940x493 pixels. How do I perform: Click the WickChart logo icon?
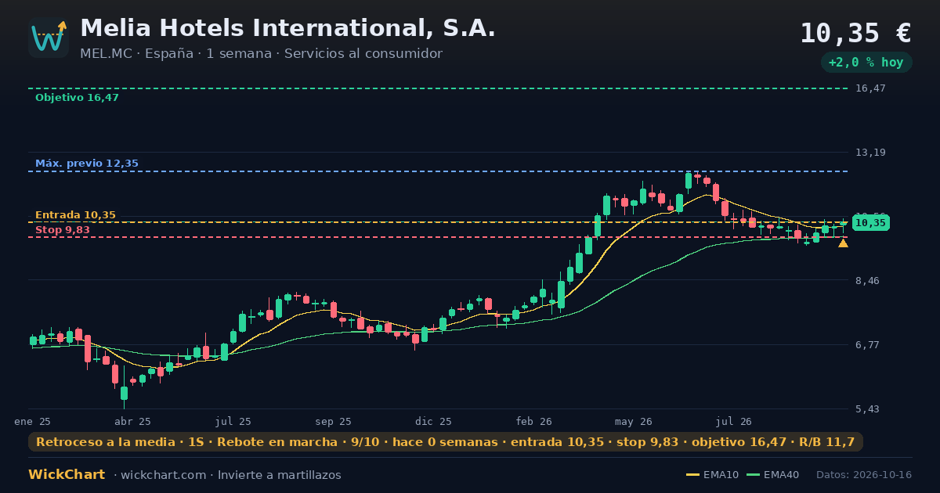[49, 38]
